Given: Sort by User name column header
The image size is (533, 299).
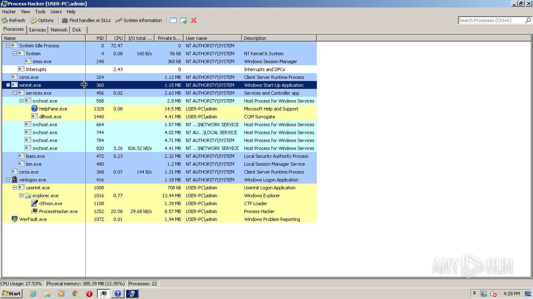Looking at the screenshot, I should (212, 38).
